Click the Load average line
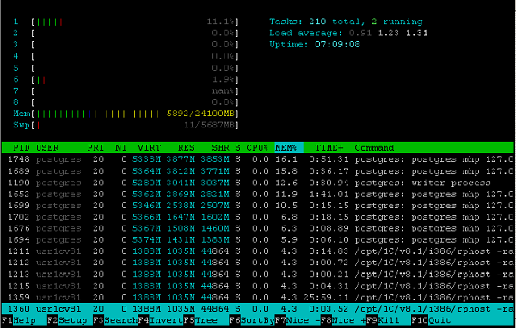Viewport: 516px width, 328px height. (348, 34)
